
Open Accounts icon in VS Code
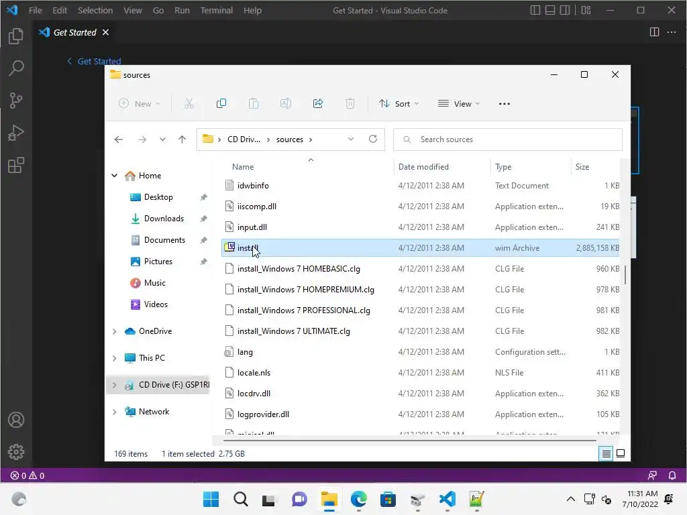pyautogui.click(x=16, y=420)
